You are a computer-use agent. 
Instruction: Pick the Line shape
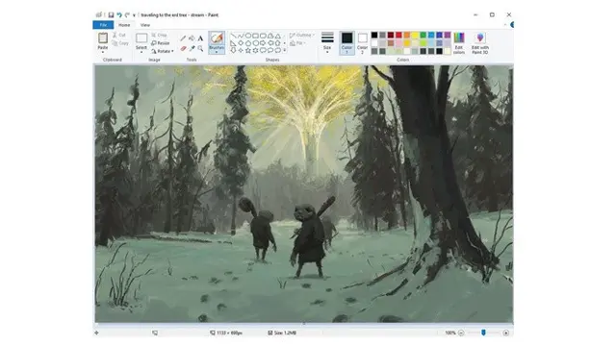click(233, 36)
